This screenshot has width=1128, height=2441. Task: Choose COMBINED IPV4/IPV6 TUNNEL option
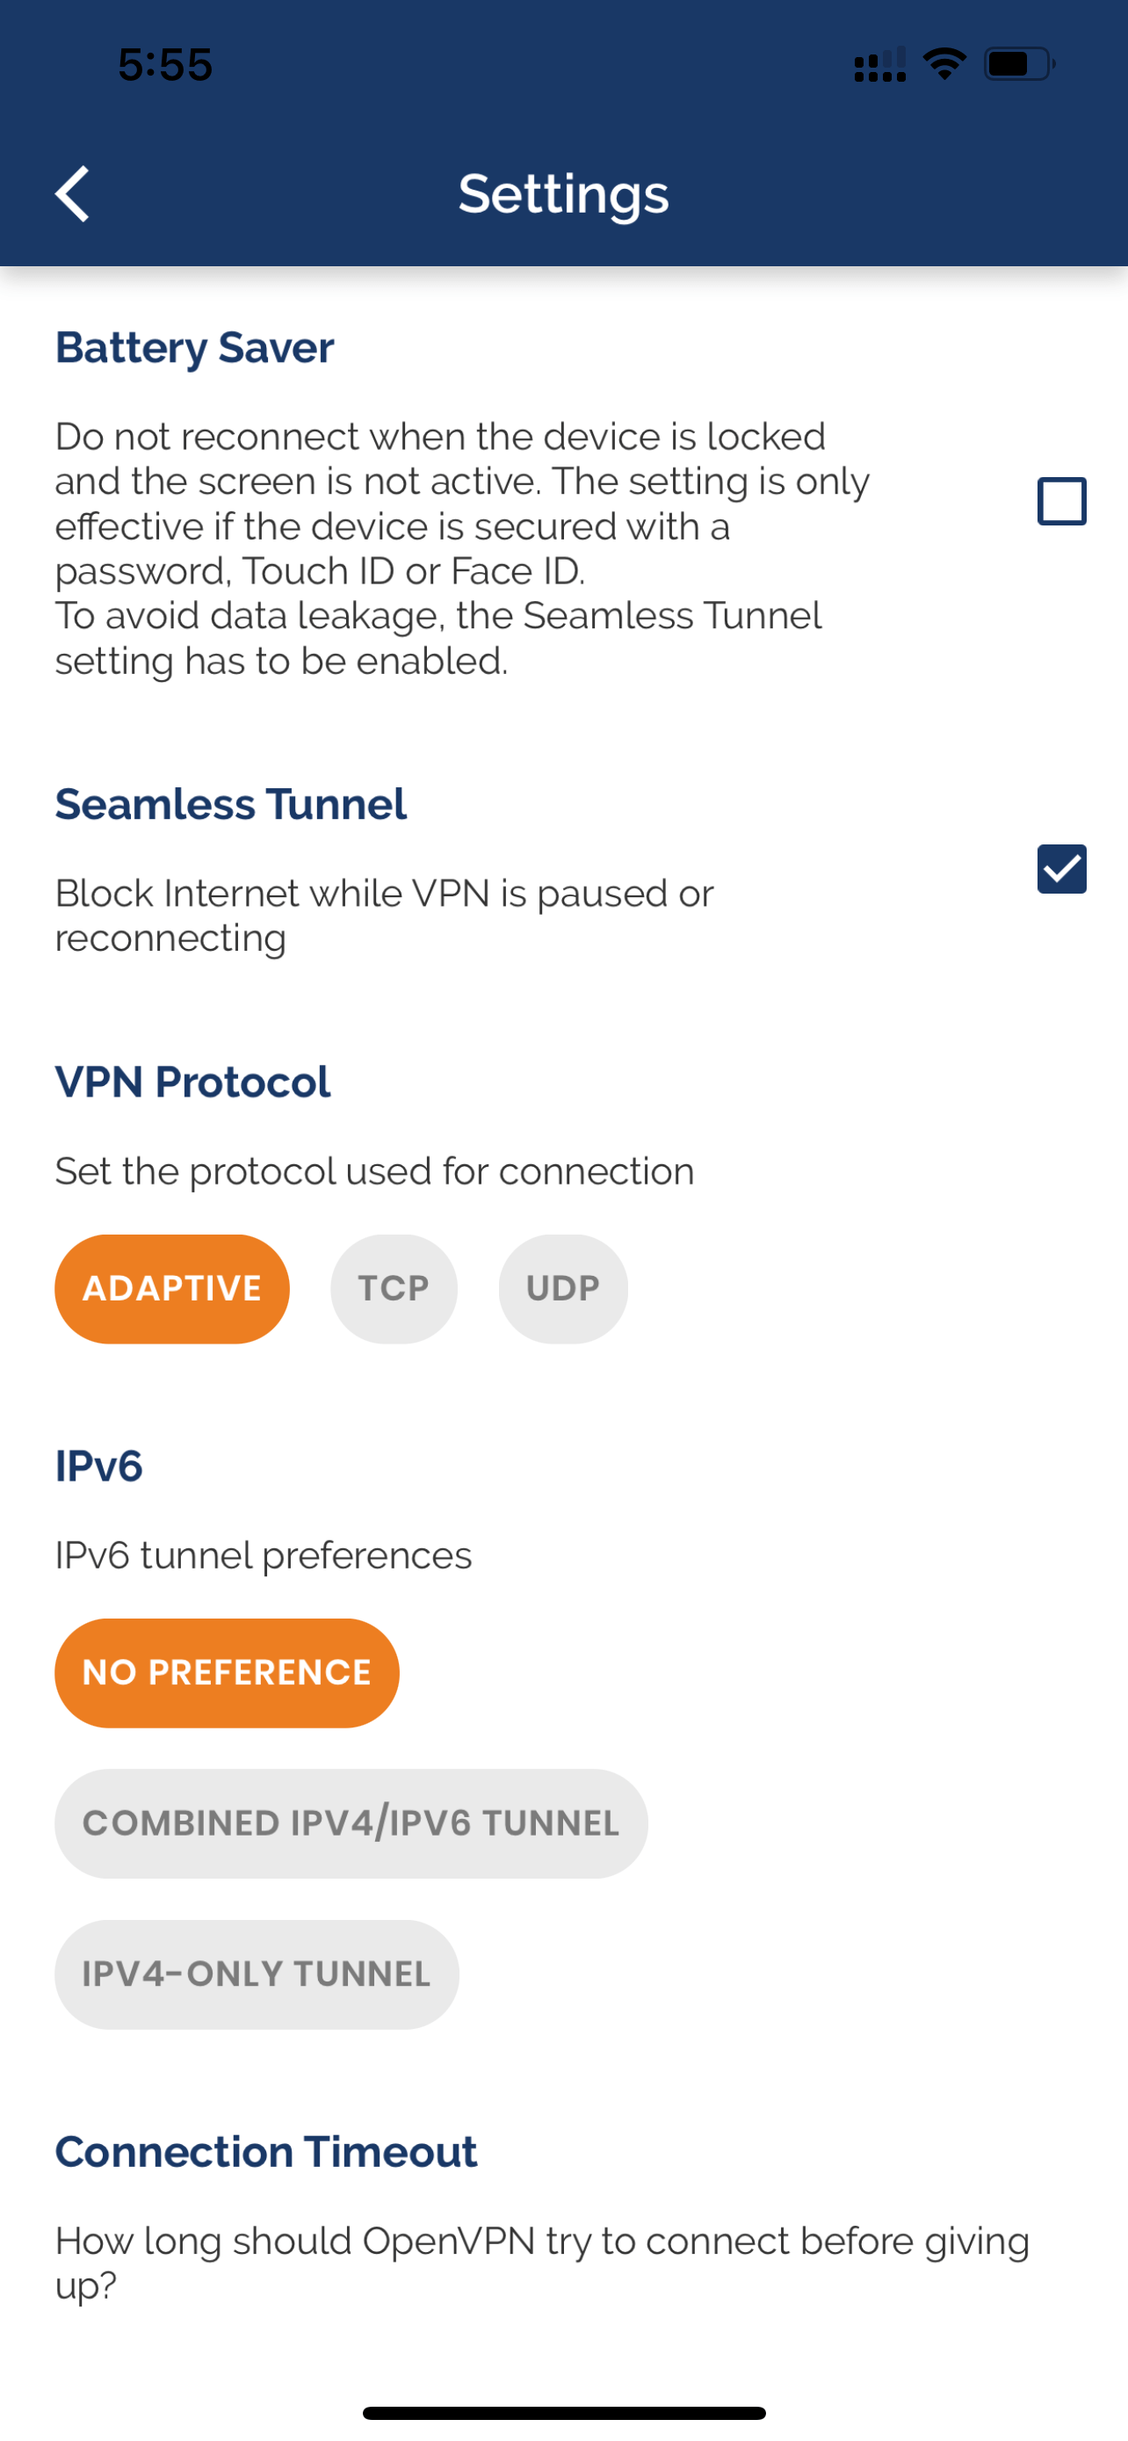(351, 1823)
